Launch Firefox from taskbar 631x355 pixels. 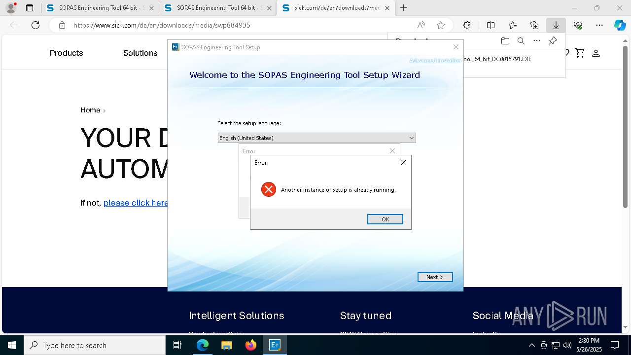pyautogui.click(x=250, y=345)
